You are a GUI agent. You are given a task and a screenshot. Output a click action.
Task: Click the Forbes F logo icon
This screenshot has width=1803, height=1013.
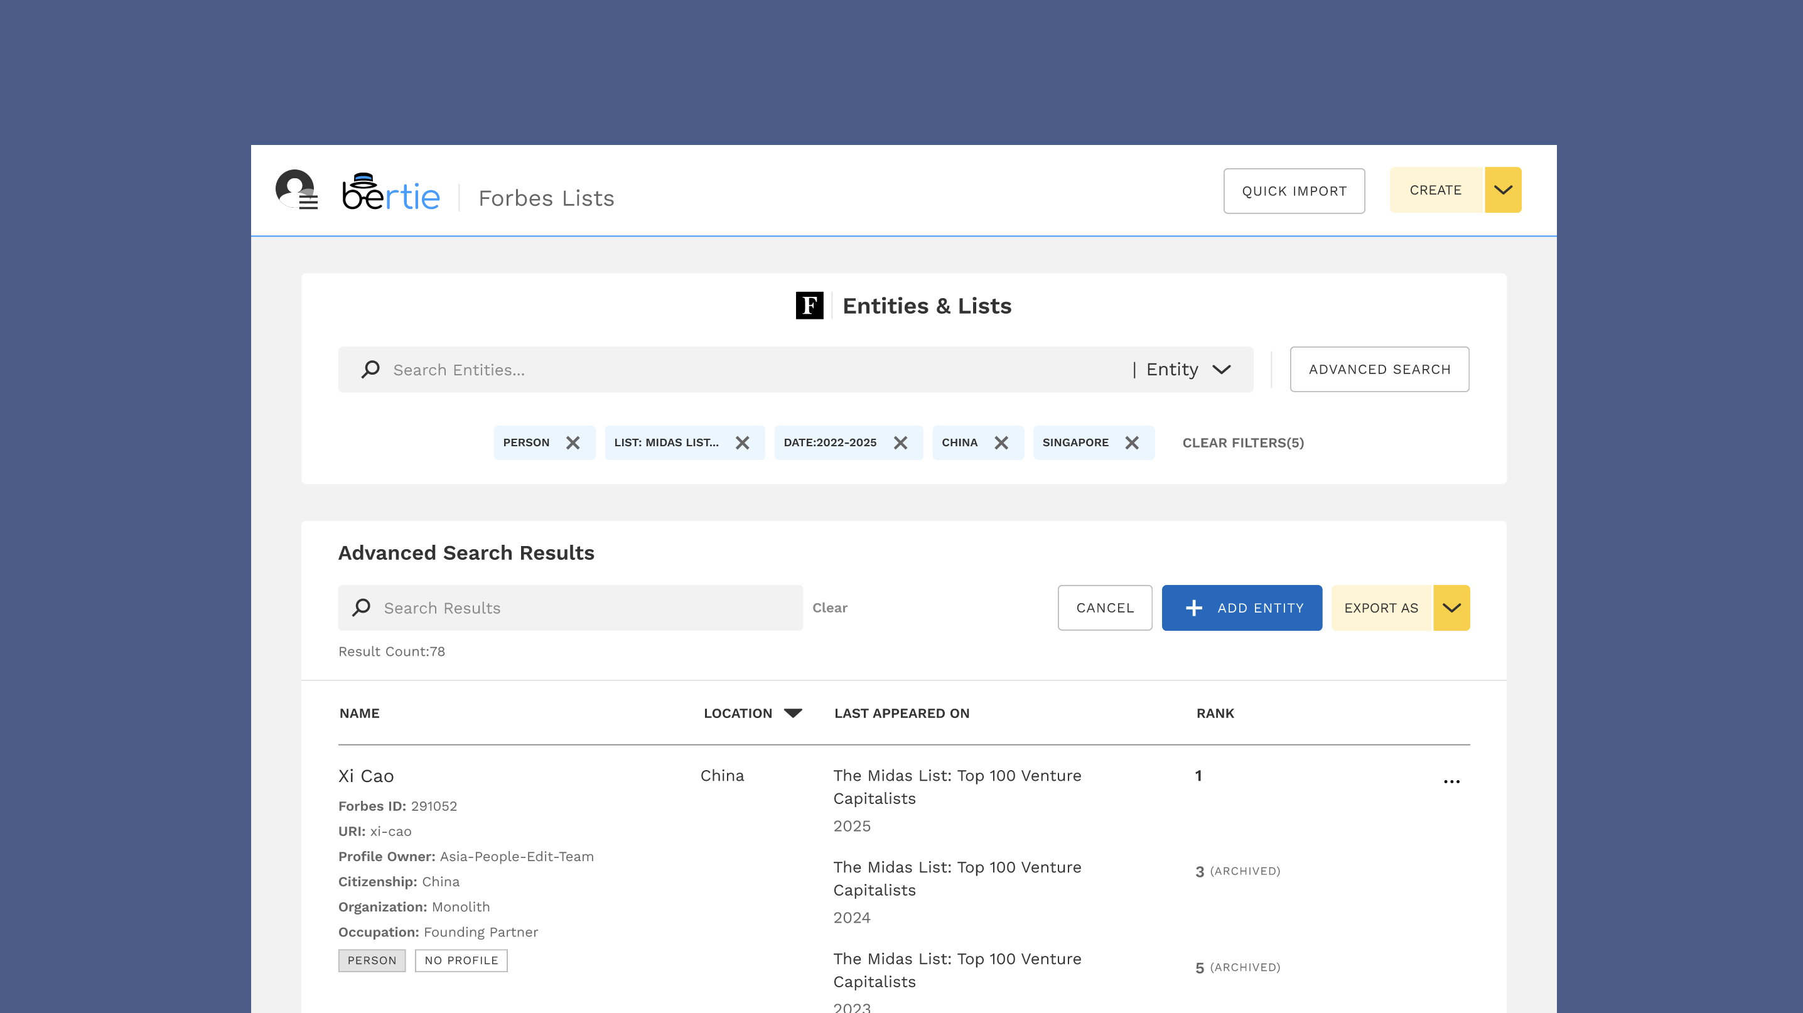coord(809,306)
